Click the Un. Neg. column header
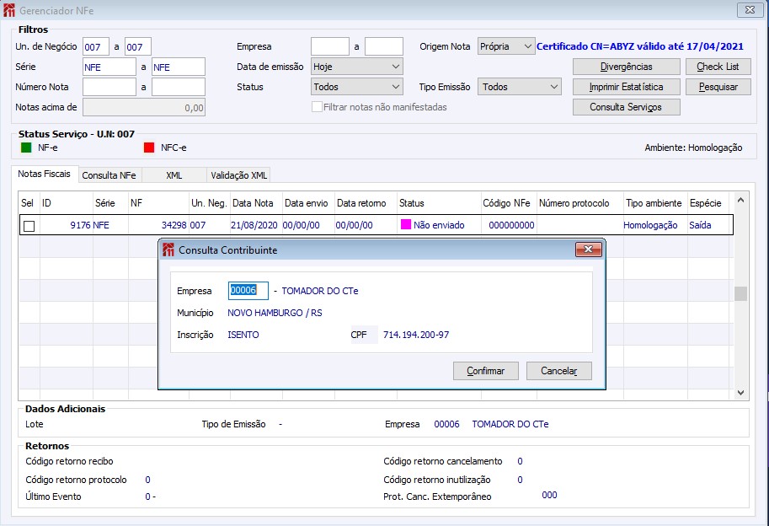The width and height of the screenshot is (769, 526). point(210,203)
